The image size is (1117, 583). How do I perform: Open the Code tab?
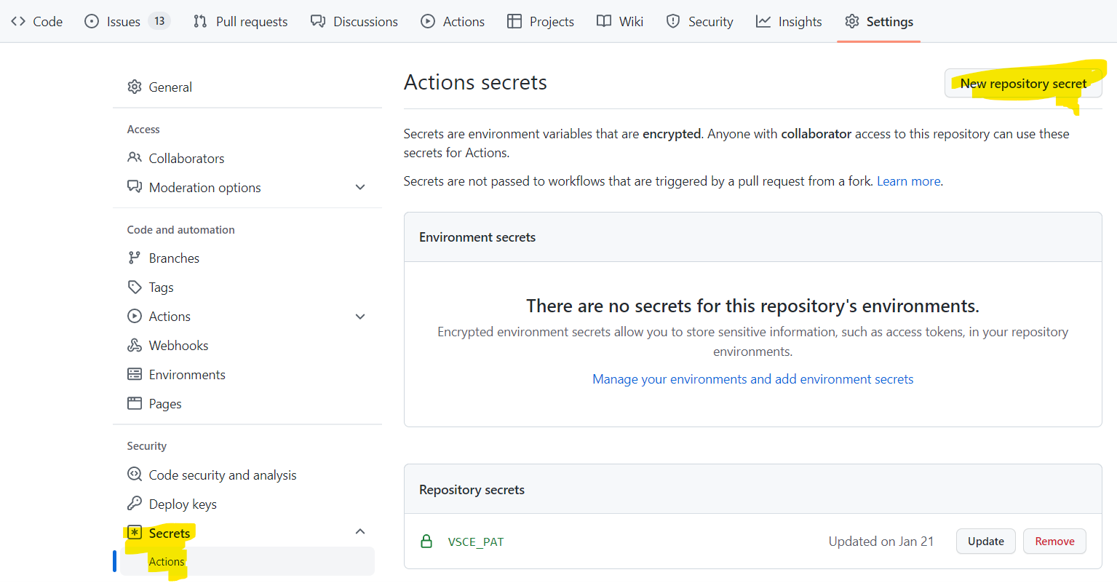tap(36, 21)
